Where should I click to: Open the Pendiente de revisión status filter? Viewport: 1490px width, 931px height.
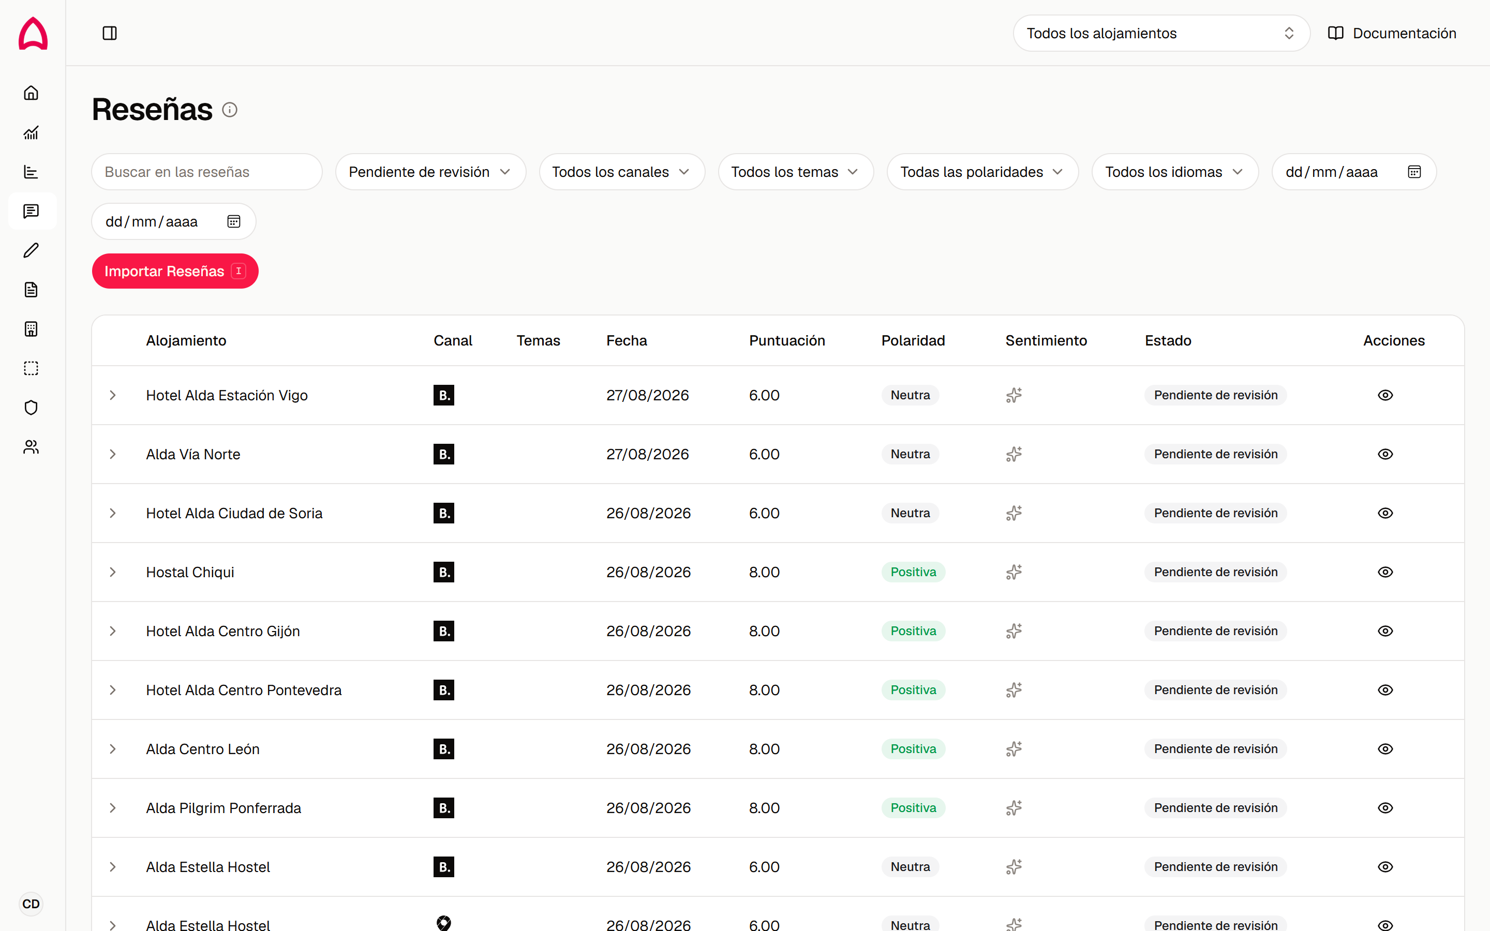click(x=430, y=172)
